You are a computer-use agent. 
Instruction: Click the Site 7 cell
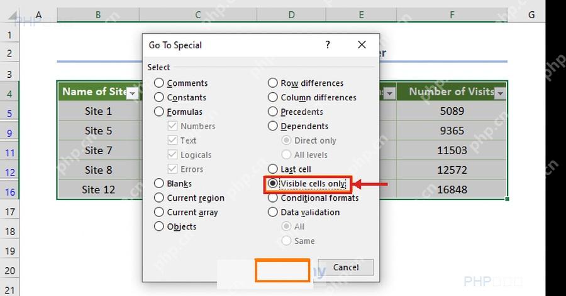98,150
